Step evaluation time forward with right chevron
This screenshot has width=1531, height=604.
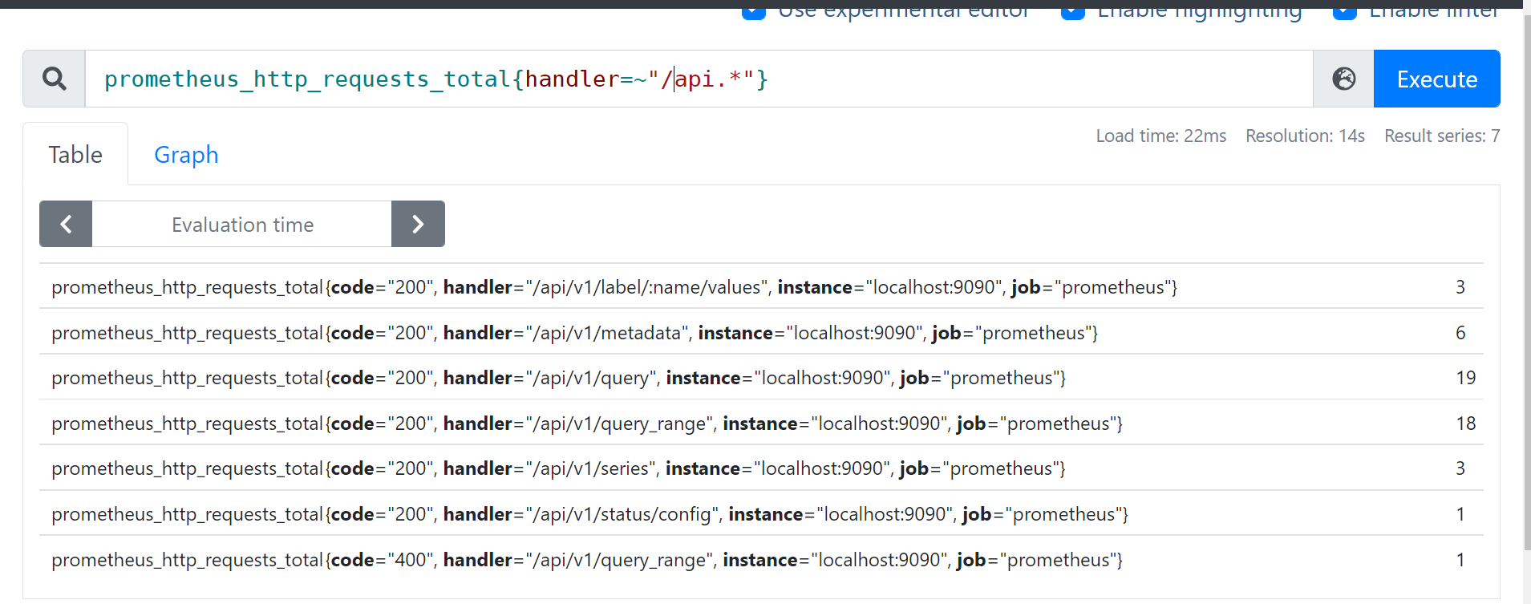click(x=418, y=225)
